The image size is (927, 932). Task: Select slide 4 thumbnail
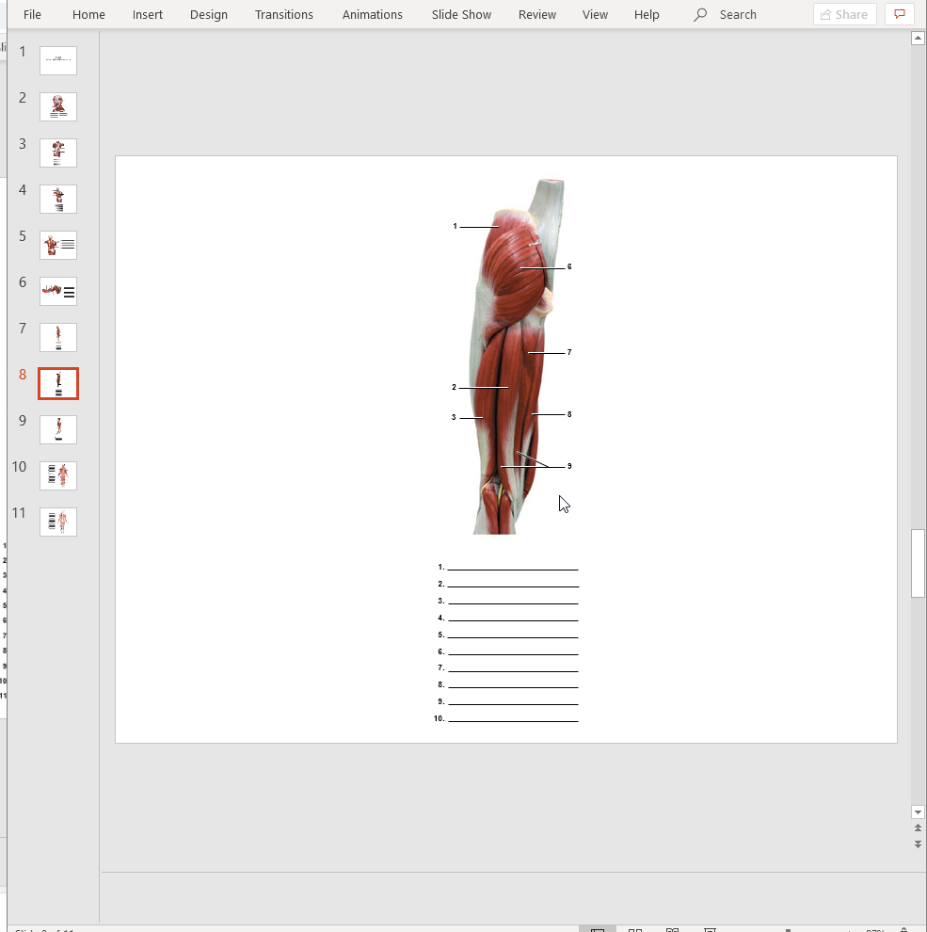[x=58, y=200]
